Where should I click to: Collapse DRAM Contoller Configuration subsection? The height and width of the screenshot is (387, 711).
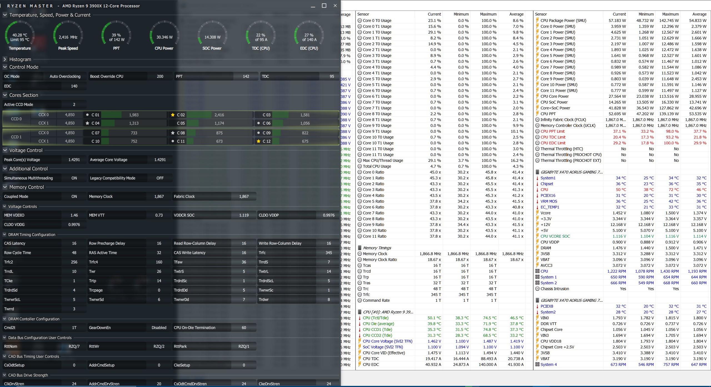pos(4,319)
